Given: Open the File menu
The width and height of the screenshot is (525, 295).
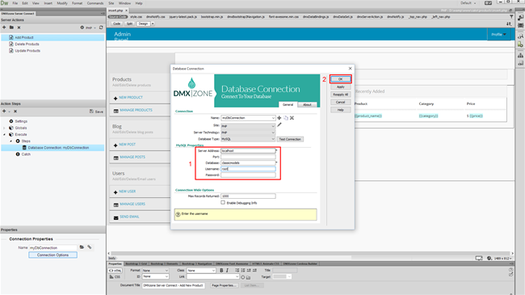Looking at the screenshot, I should click(15, 3).
